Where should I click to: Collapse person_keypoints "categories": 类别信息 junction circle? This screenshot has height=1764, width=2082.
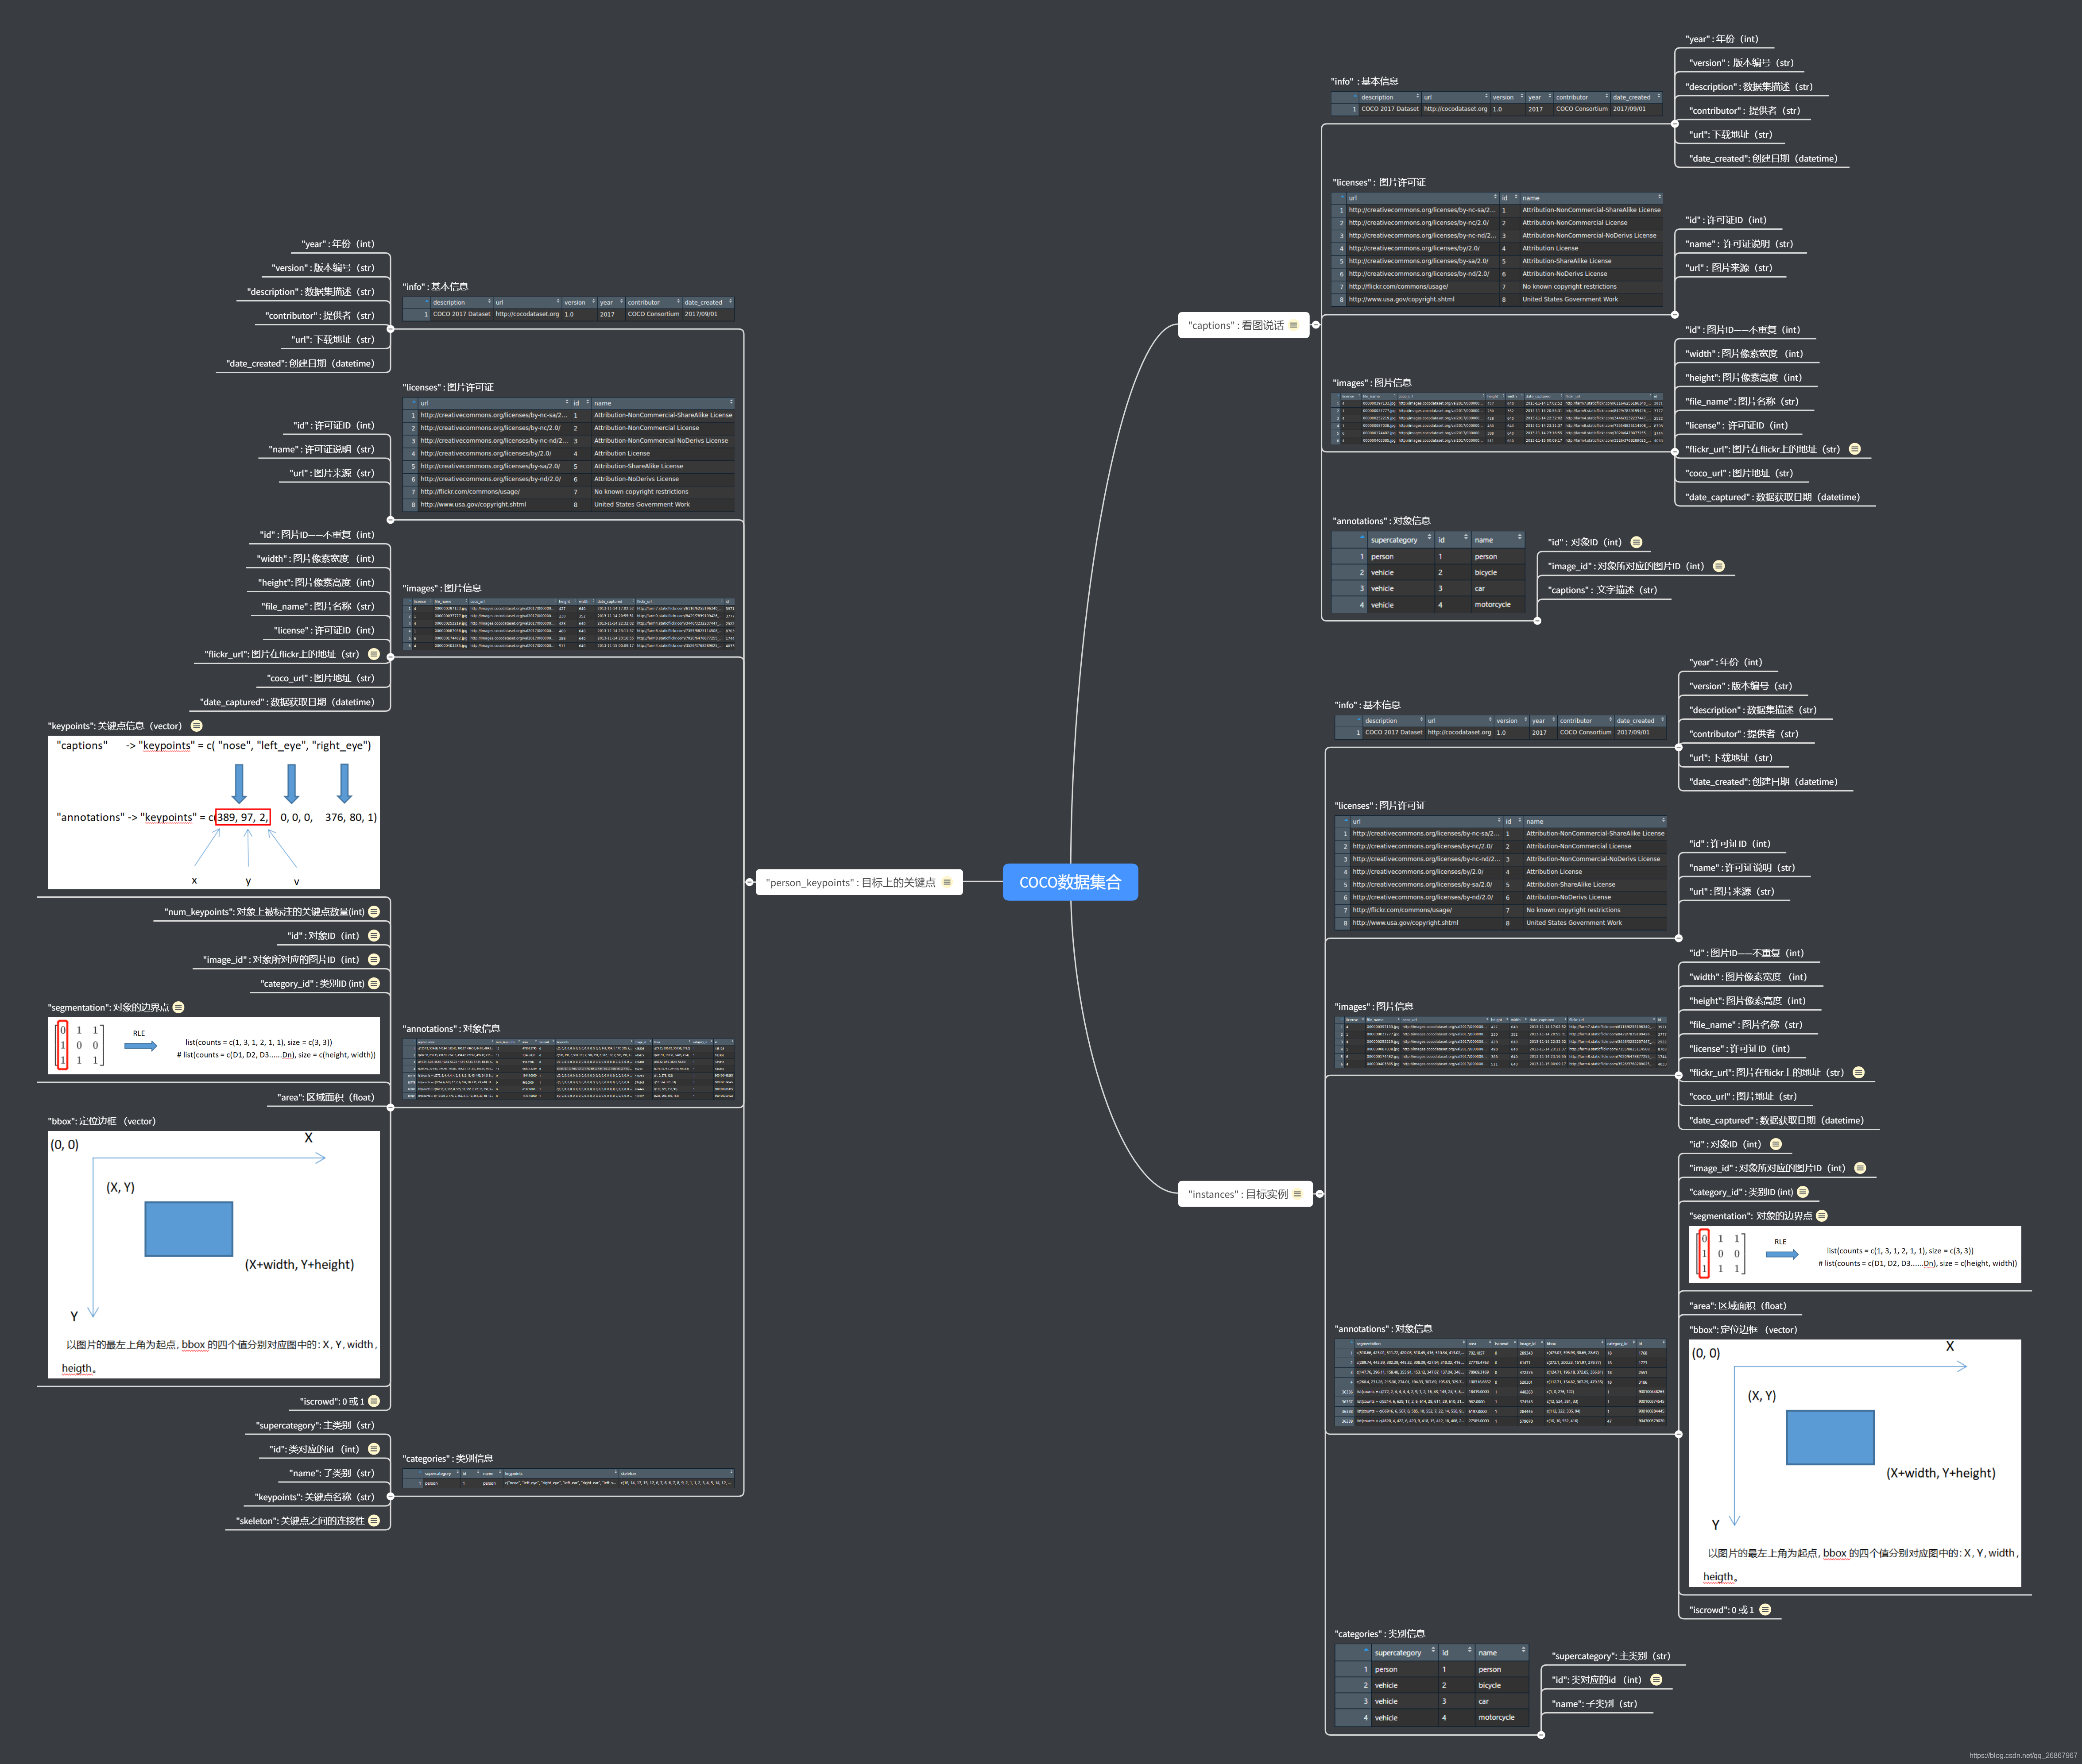pos(390,1497)
